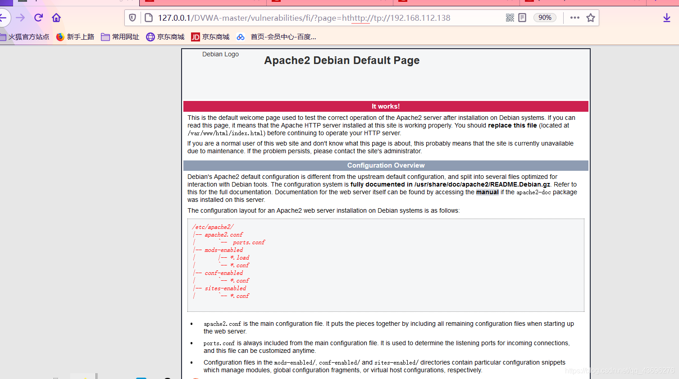Open the QR code icon in address bar
The image size is (679, 379).
[x=510, y=18]
